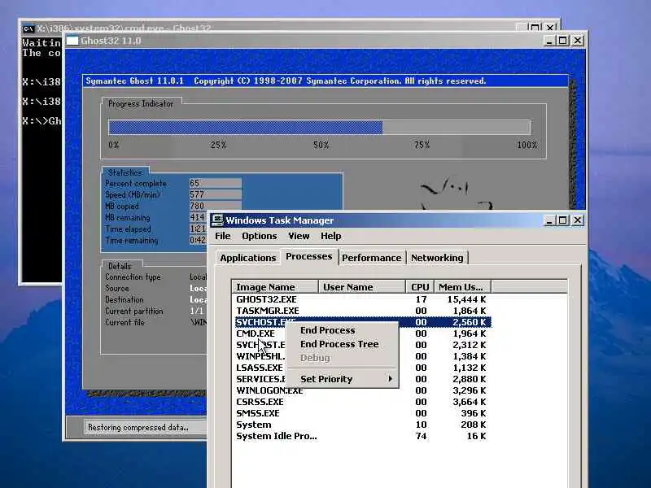Close the Windows Task Manager window
The width and height of the screenshot is (651, 488).
pyautogui.click(x=578, y=220)
